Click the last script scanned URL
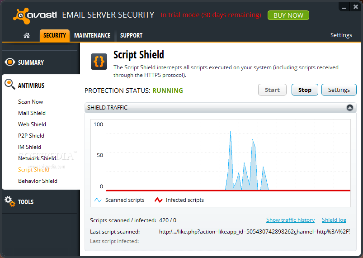363x258 pixels. [255, 232]
